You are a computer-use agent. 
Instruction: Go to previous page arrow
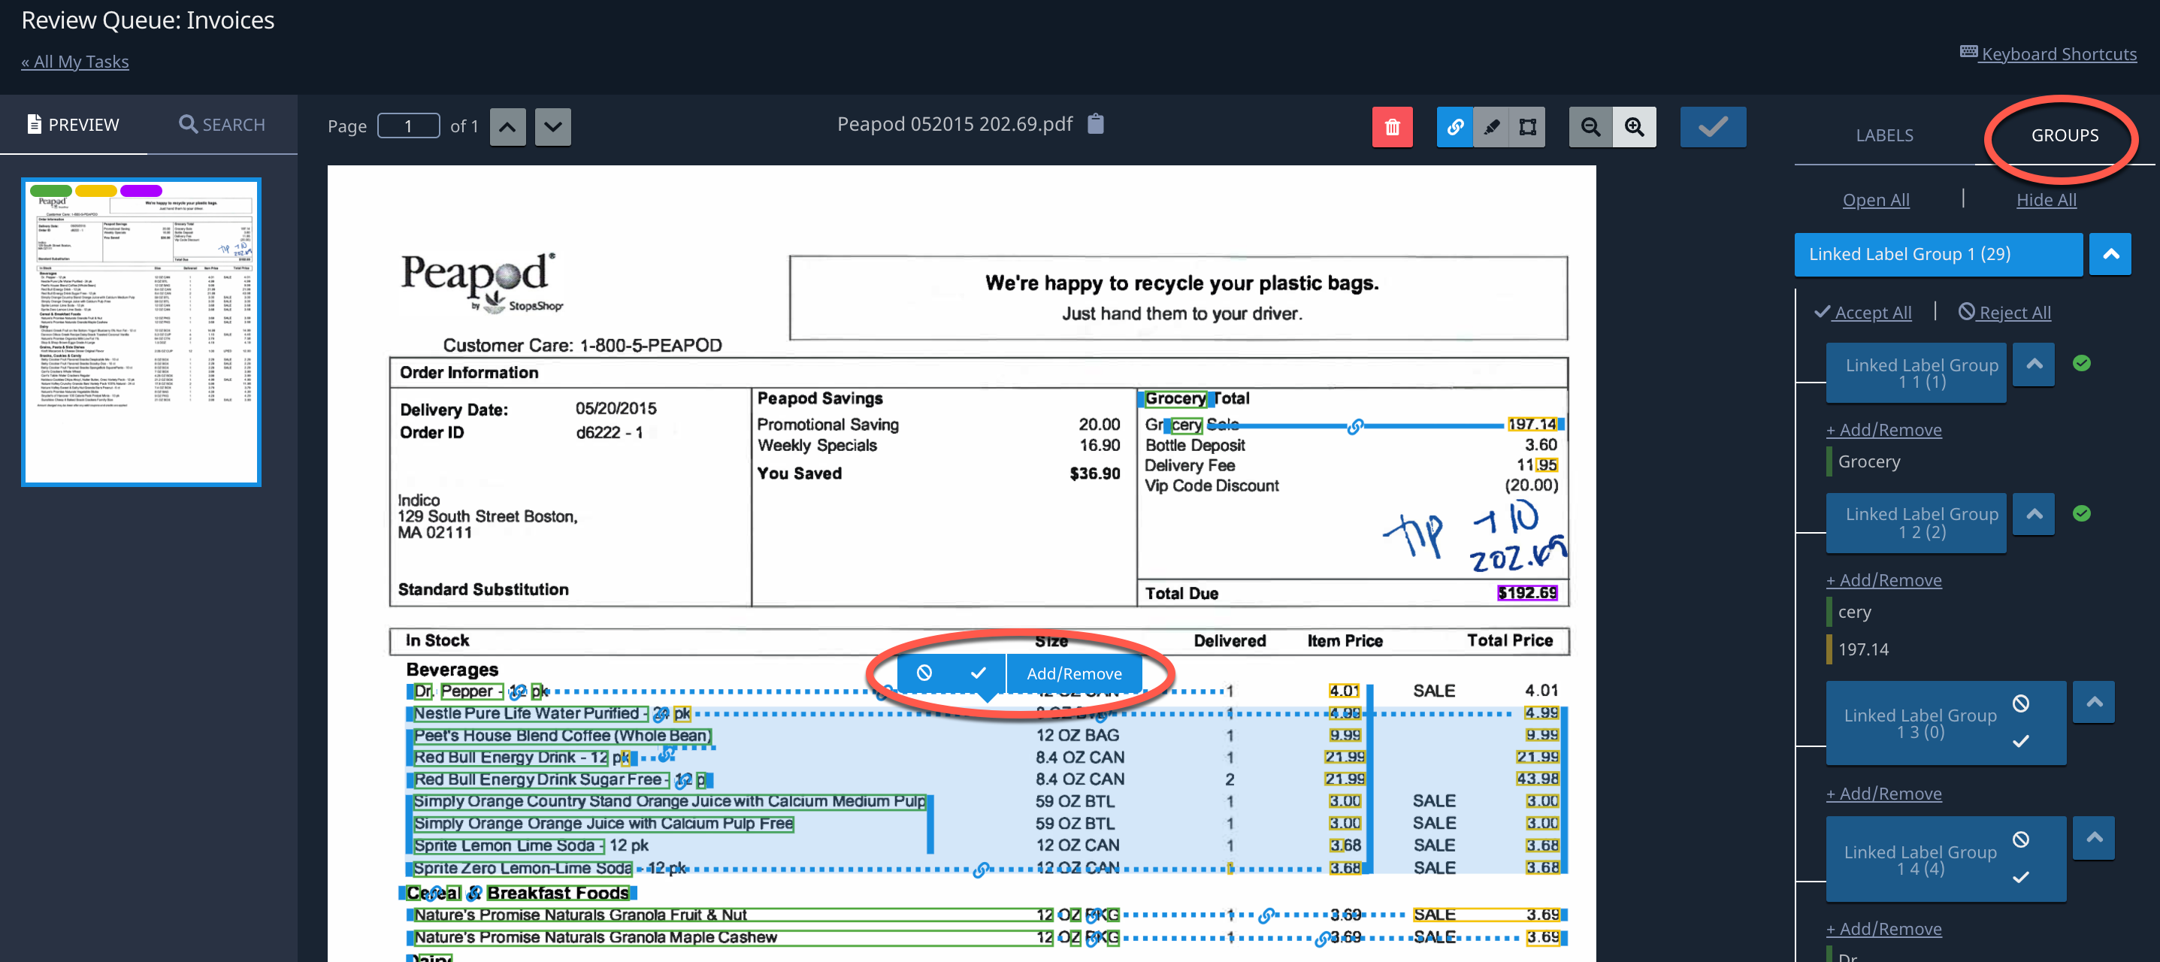pos(507,128)
